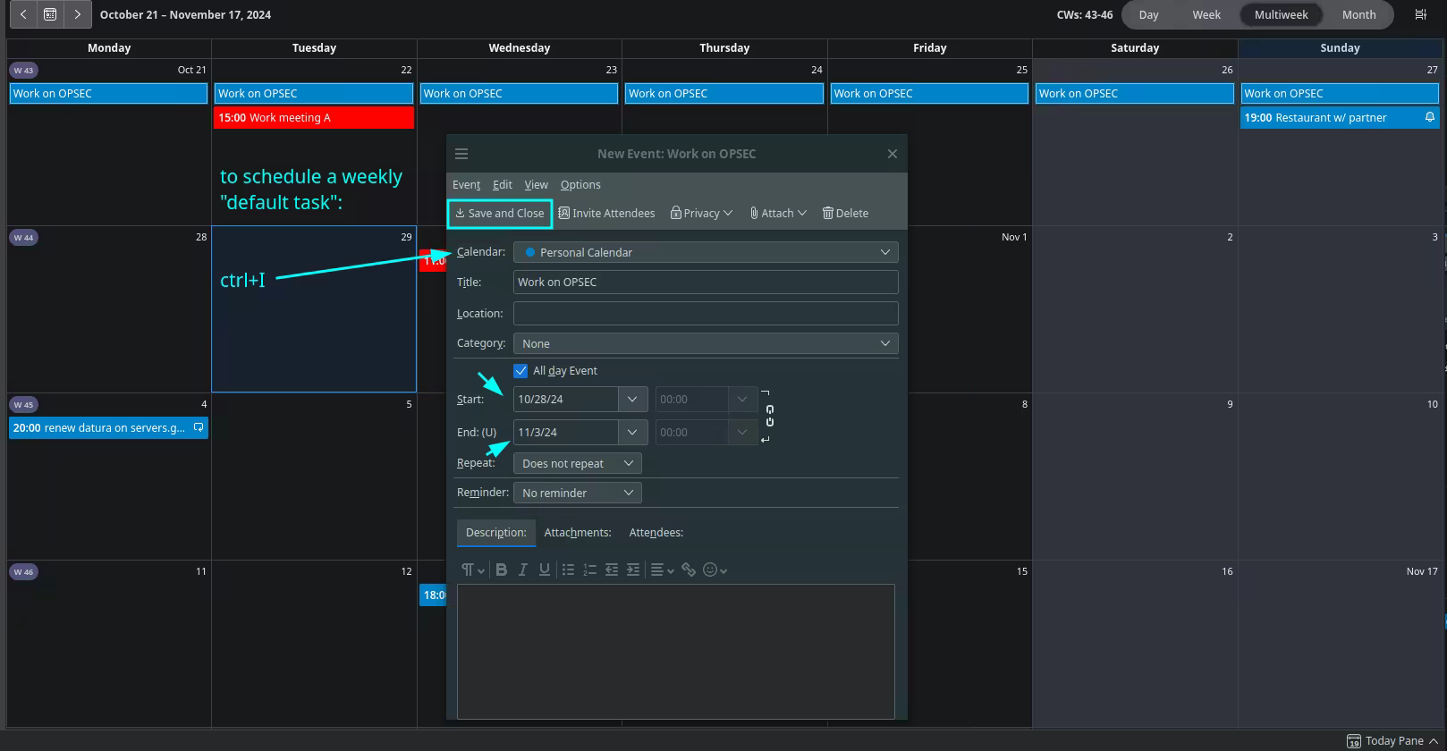Click the Bold formatting icon
This screenshot has width=1447, height=751.
(502, 570)
